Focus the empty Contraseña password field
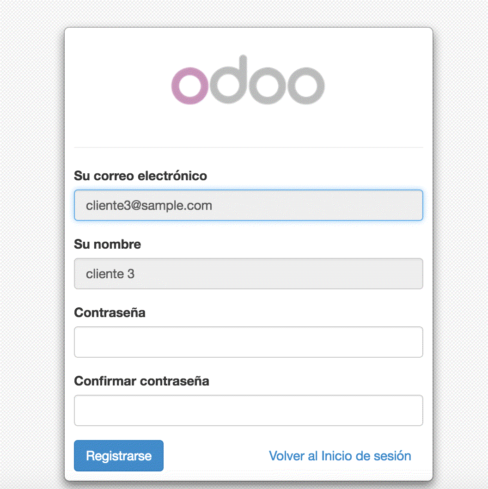The height and width of the screenshot is (489, 488). [x=248, y=342]
